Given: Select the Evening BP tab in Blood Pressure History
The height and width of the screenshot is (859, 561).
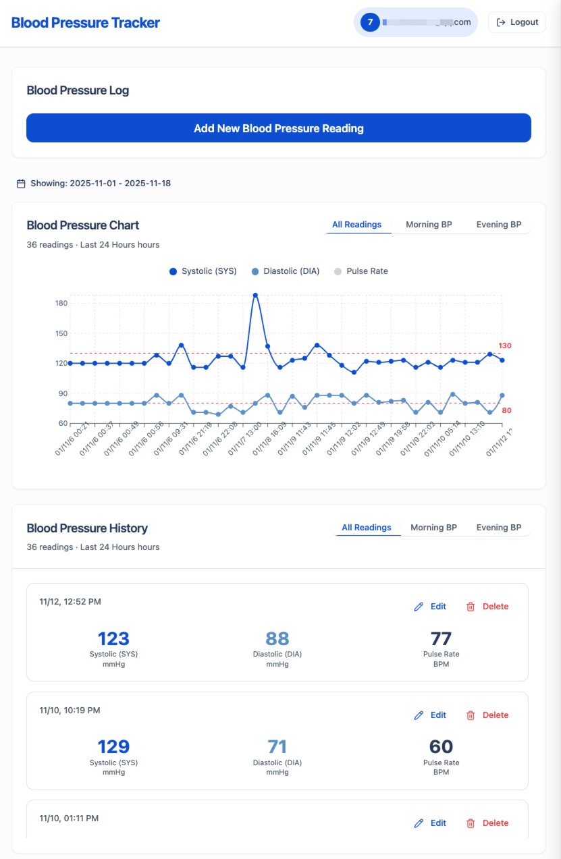Looking at the screenshot, I should (498, 527).
